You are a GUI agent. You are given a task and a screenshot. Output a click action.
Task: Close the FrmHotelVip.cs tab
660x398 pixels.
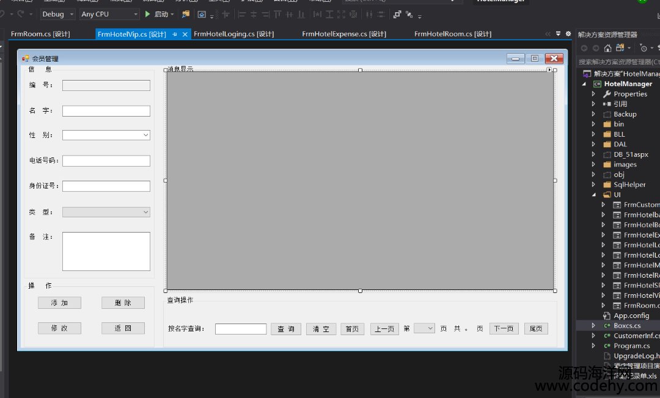click(x=185, y=34)
